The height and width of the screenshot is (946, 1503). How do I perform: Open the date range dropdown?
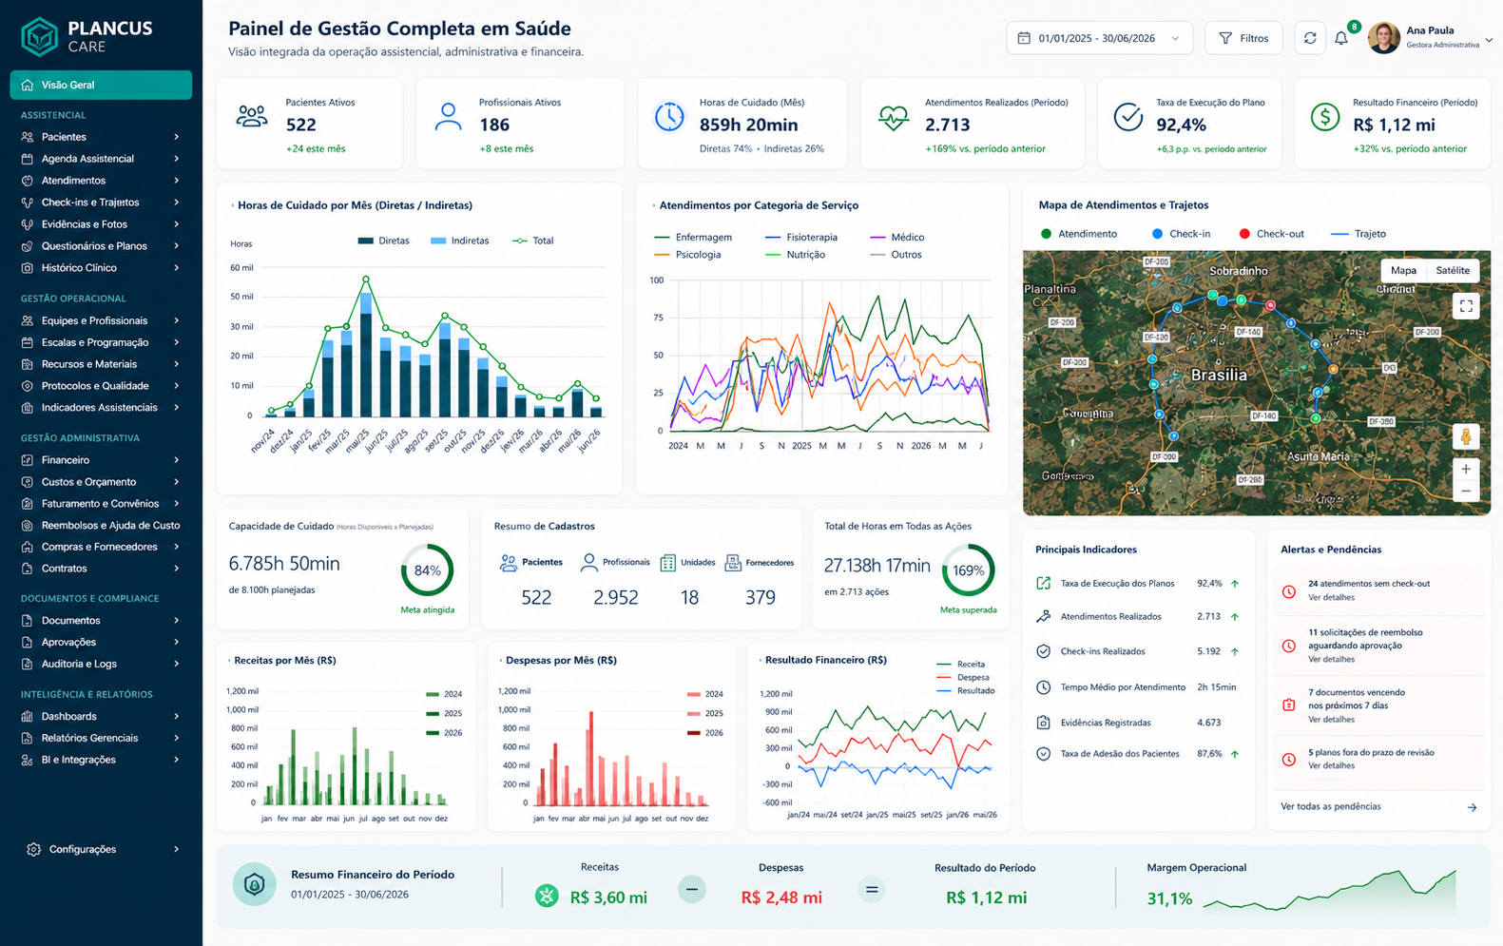pos(1099,38)
